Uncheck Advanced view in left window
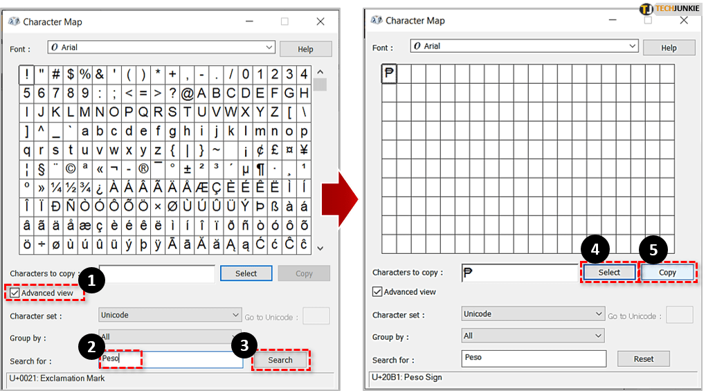The image size is (706, 391). [x=15, y=293]
